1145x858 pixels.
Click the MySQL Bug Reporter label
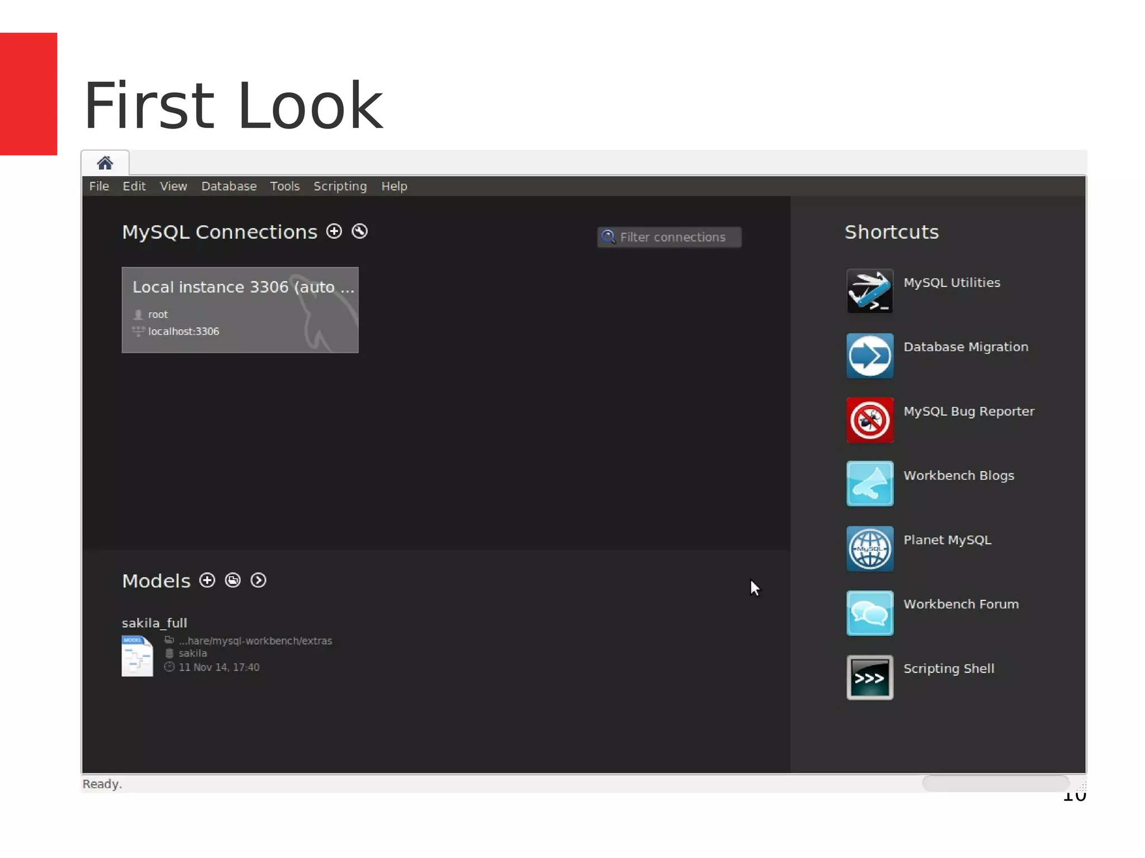pos(969,411)
